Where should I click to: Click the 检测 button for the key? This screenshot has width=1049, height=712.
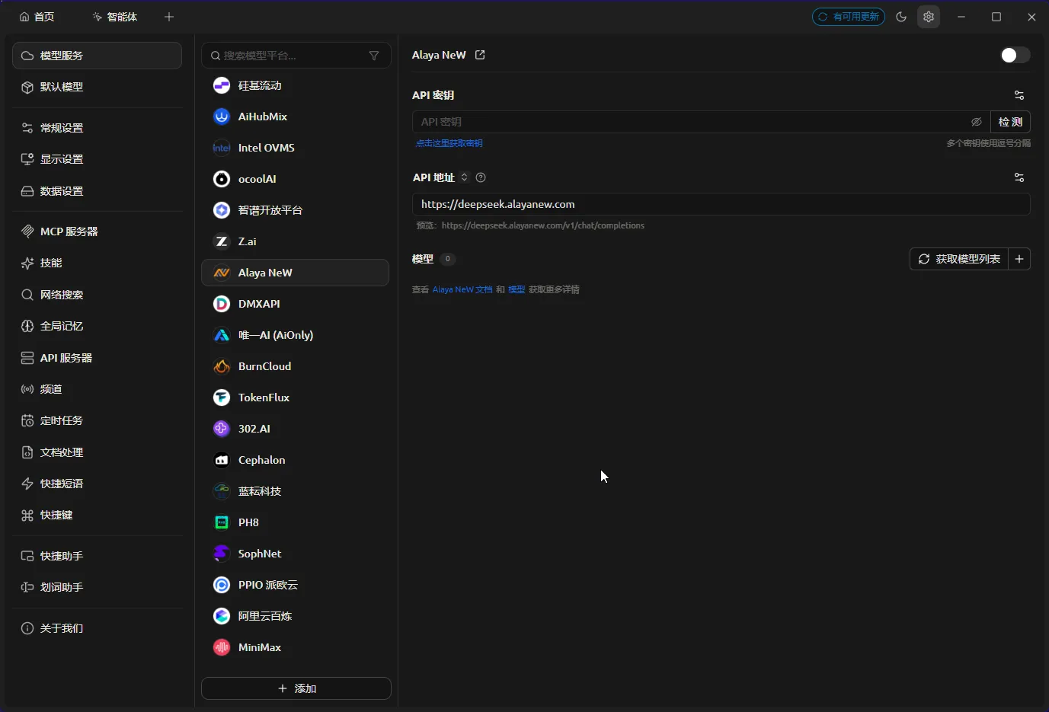1010,122
